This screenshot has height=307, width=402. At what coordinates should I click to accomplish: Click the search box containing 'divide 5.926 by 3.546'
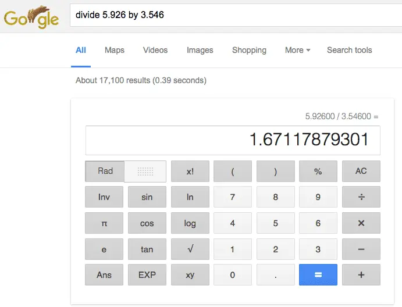click(236, 15)
